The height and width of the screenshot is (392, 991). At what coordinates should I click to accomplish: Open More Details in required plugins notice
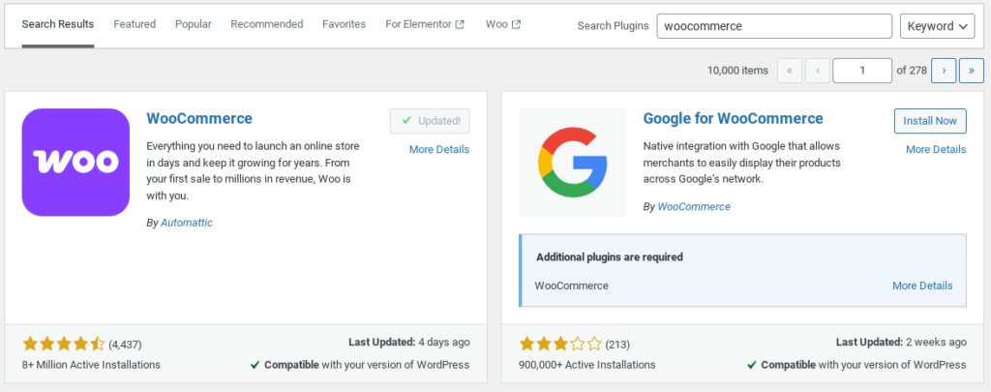point(922,286)
